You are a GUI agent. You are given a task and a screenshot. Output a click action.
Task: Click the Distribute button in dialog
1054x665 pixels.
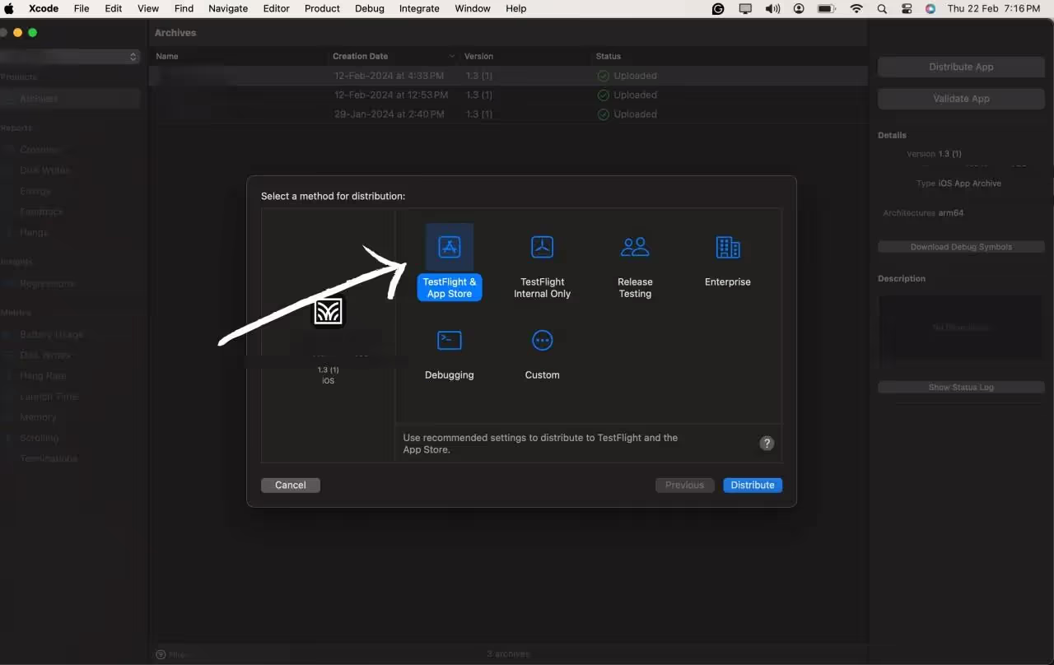tap(753, 485)
